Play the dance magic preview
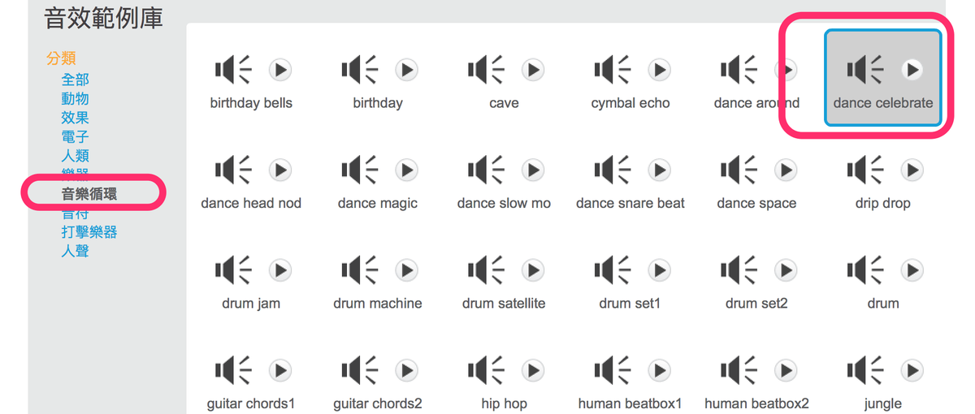The height and width of the screenshot is (414, 975). pyautogui.click(x=406, y=170)
